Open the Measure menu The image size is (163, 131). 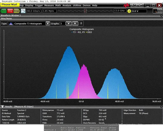tap(49, 5)
